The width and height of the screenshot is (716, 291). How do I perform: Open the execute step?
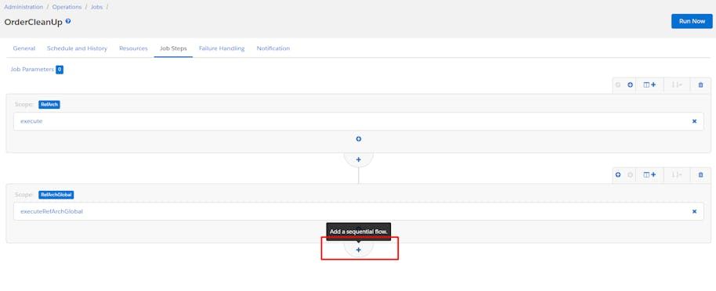tap(359, 121)
